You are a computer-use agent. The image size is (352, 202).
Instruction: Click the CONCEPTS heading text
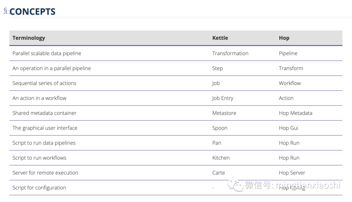pyautogui.click(x=32, y=12)
